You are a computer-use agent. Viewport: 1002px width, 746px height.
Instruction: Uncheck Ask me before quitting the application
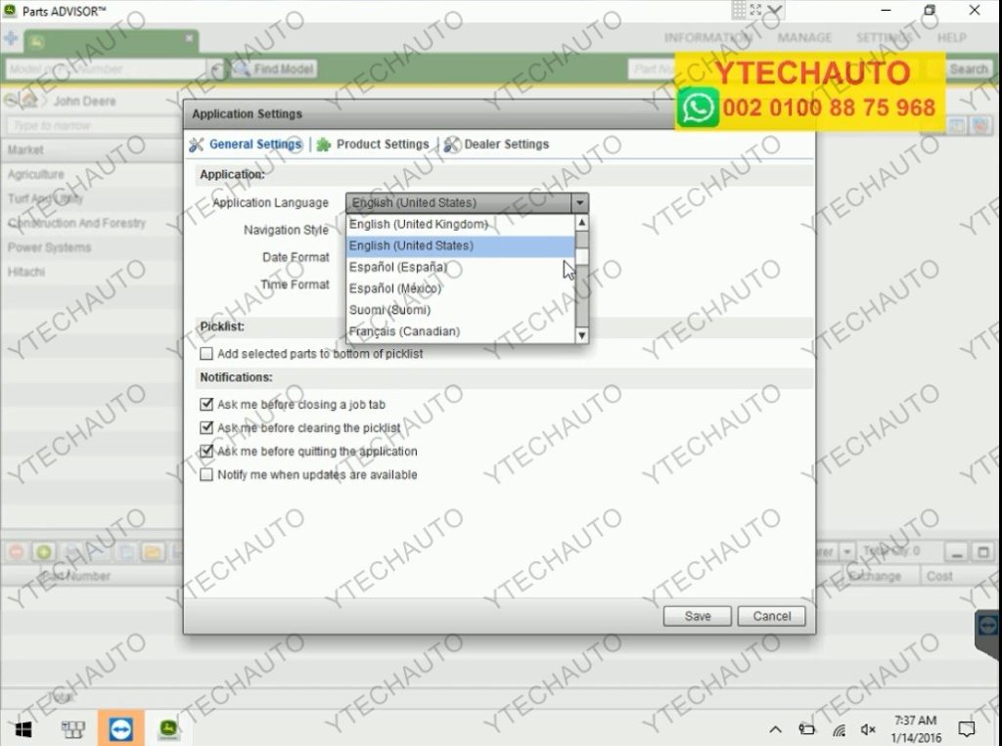206,452
